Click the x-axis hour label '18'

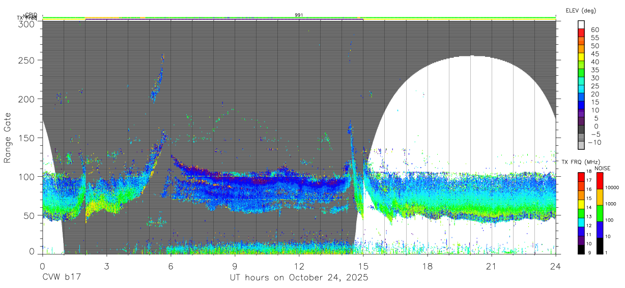coord(428,266)
